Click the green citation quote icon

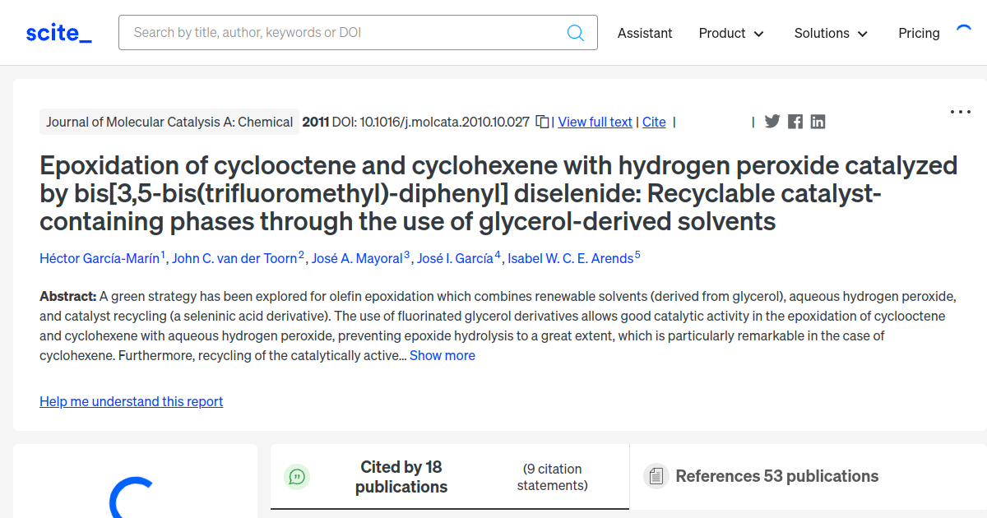click(x=297, y=477)
